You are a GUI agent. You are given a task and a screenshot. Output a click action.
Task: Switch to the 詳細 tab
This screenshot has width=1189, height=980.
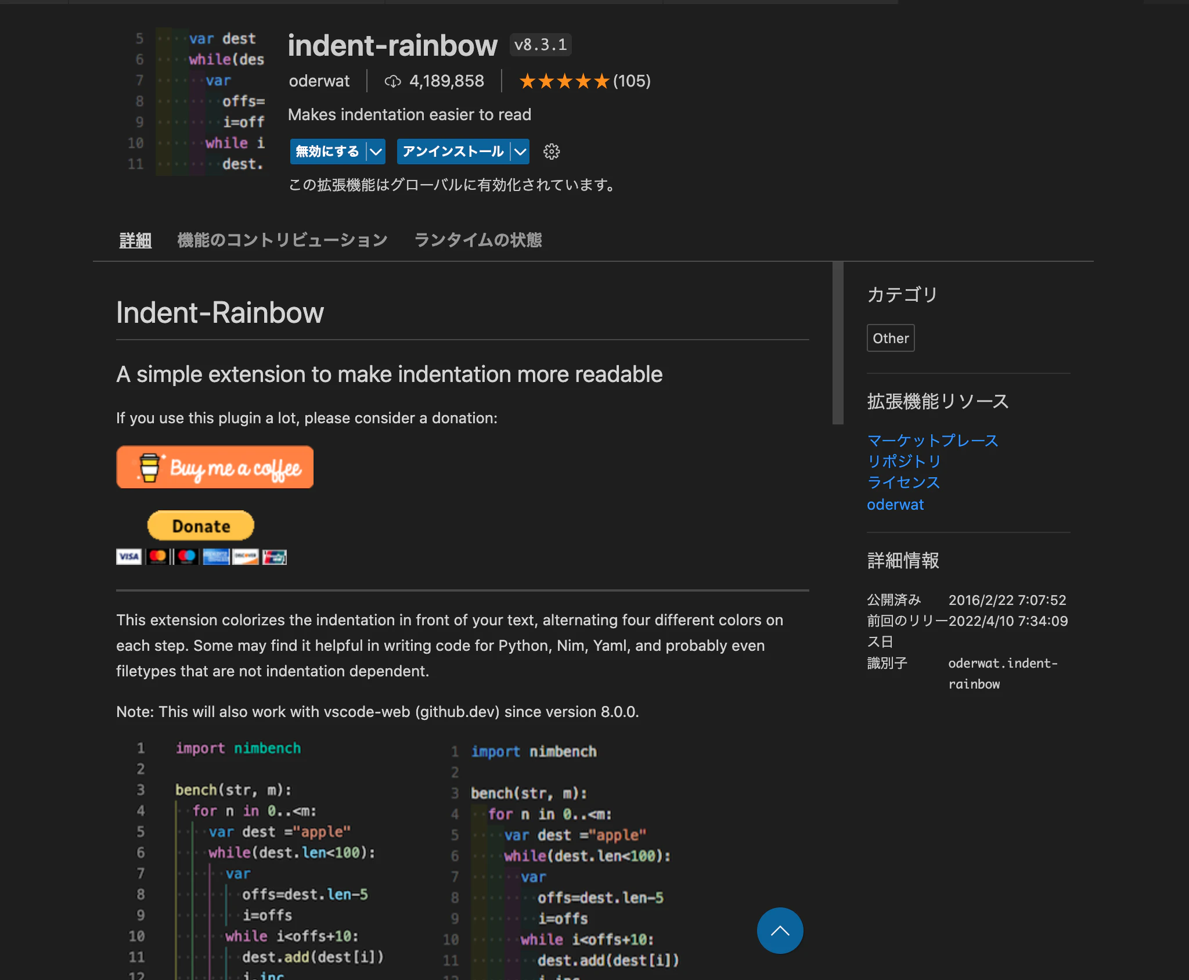point(135,240)
